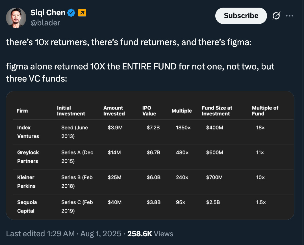Viewport: 304px width, 245px height.
Task: Click the Index Ventures row label
Action: [28, 132]
